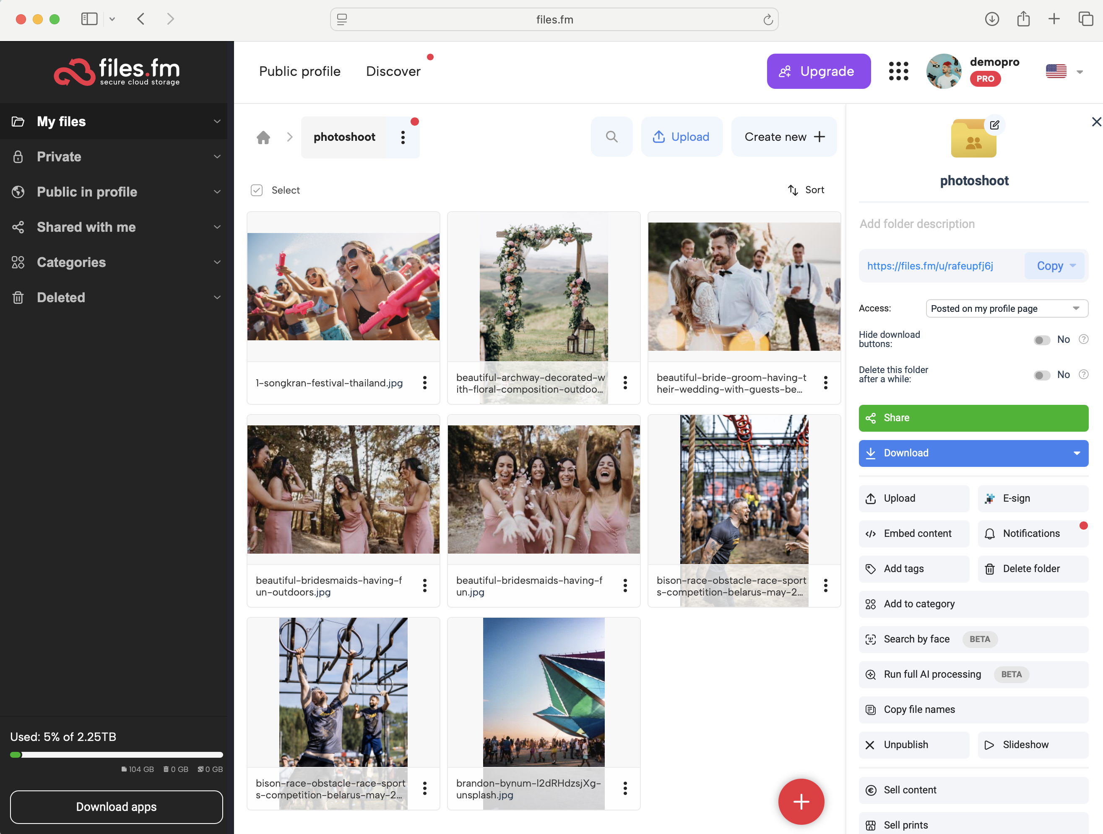1103x834 pixels.
Task: Click Unpublish option
Action: pyautogui.click(x=913, y=744)
